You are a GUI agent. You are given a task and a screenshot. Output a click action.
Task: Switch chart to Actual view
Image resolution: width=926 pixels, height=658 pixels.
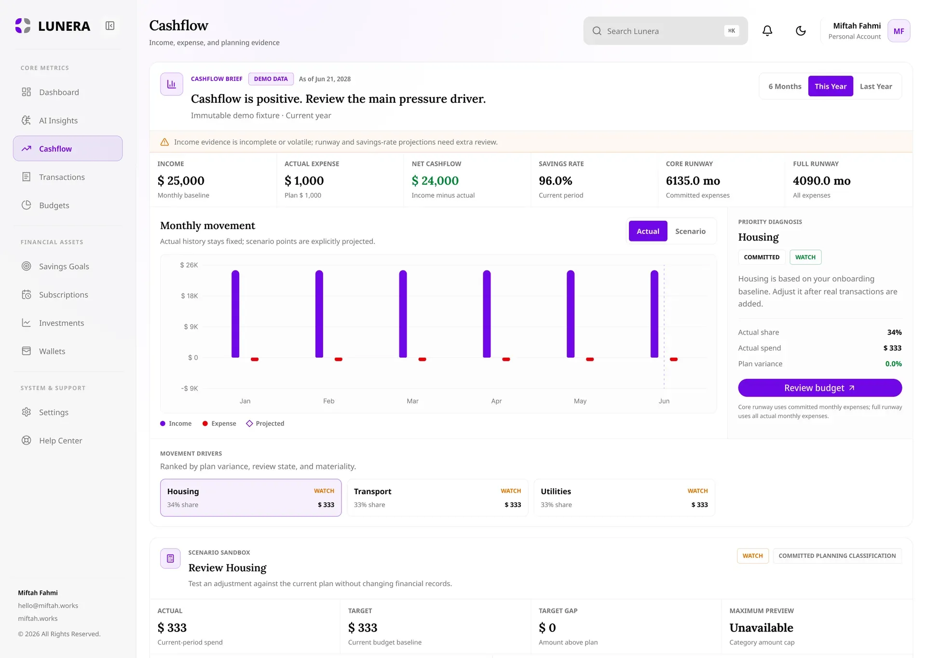pyautogui.click(x=648, y=231)
